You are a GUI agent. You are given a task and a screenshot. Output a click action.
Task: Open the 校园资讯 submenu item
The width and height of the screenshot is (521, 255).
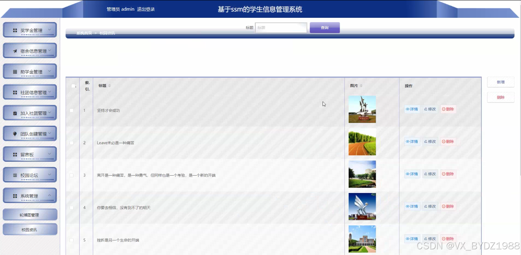point(30,230)
